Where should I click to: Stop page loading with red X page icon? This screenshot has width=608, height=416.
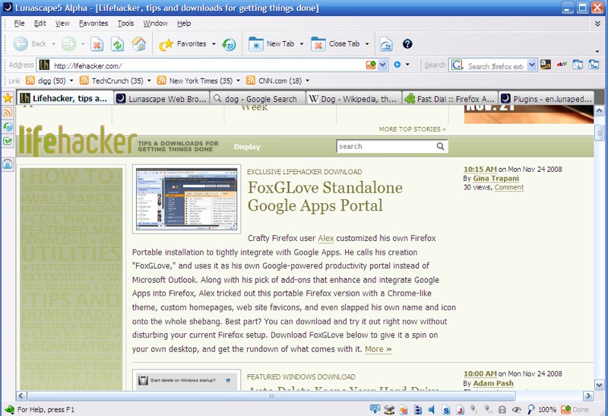click(x=97, y=45)
